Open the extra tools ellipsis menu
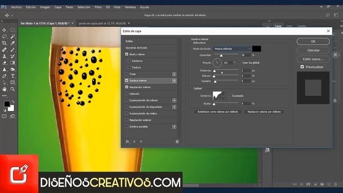 [4, 95]
